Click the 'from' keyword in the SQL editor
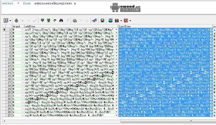Viewport: 216px width, 125px height. [27, 3]
